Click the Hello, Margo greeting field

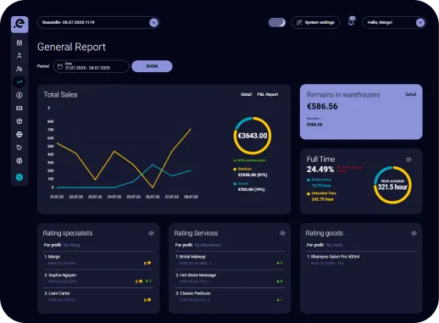pyautogui.click(x=394, y=23)
